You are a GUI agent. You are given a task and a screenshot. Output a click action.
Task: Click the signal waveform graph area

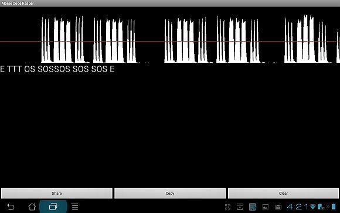(170, 39)
